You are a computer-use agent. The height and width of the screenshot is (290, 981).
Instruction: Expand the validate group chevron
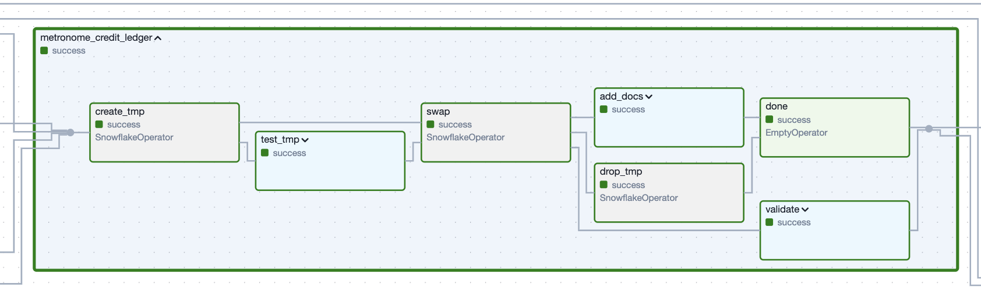coord(805,210)
